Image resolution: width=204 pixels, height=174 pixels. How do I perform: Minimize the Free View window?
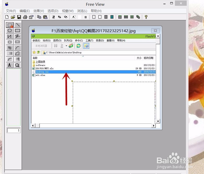coord(164,3)
